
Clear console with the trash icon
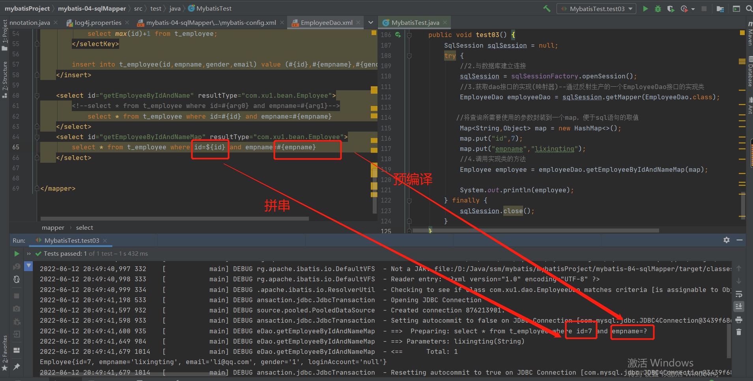(x=739, y=332)
